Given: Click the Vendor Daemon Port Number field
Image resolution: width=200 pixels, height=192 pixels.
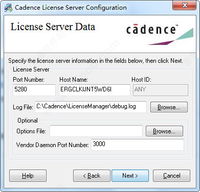Looking at the screenshot, I should click(138, 145).
